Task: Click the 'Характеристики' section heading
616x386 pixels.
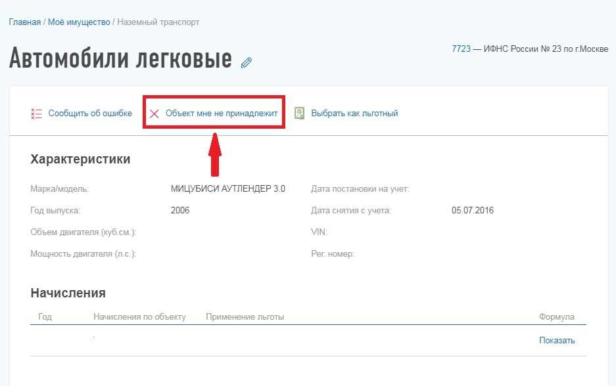Action: point(80,159)
